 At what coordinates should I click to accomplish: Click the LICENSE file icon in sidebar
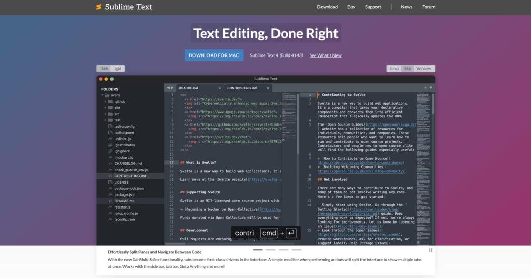(x=110, y=182)
